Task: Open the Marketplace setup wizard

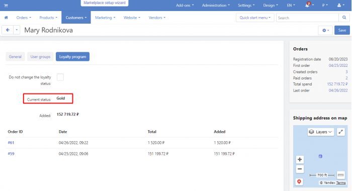Action: point(105,3)
